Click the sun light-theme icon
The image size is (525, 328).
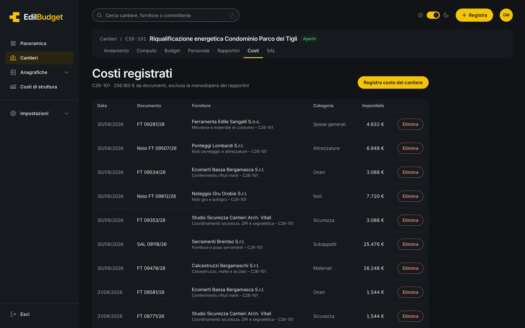click(420, 15)
